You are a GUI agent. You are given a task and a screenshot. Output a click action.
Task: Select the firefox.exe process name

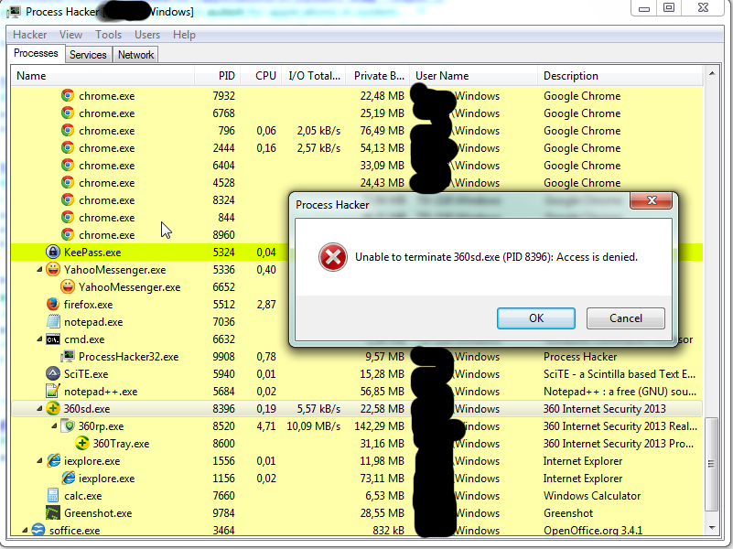tap(89, 305)
